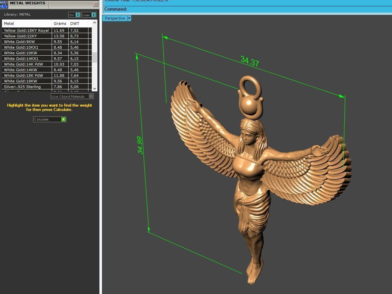Select Silver:.925 Sterling row
Image resolution: width=392 pixels, height=294 pixels.
tap(47, 87)
